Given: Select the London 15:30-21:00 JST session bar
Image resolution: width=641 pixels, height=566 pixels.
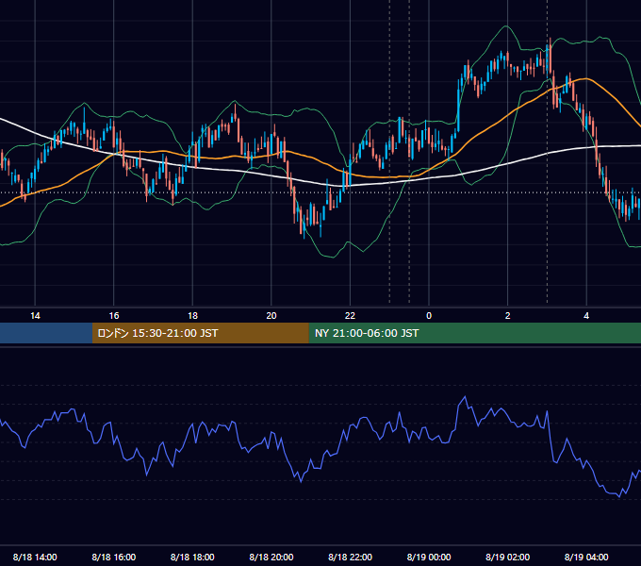Looking at the screenshot, I should pyautogui.click(x=200, y=333).
